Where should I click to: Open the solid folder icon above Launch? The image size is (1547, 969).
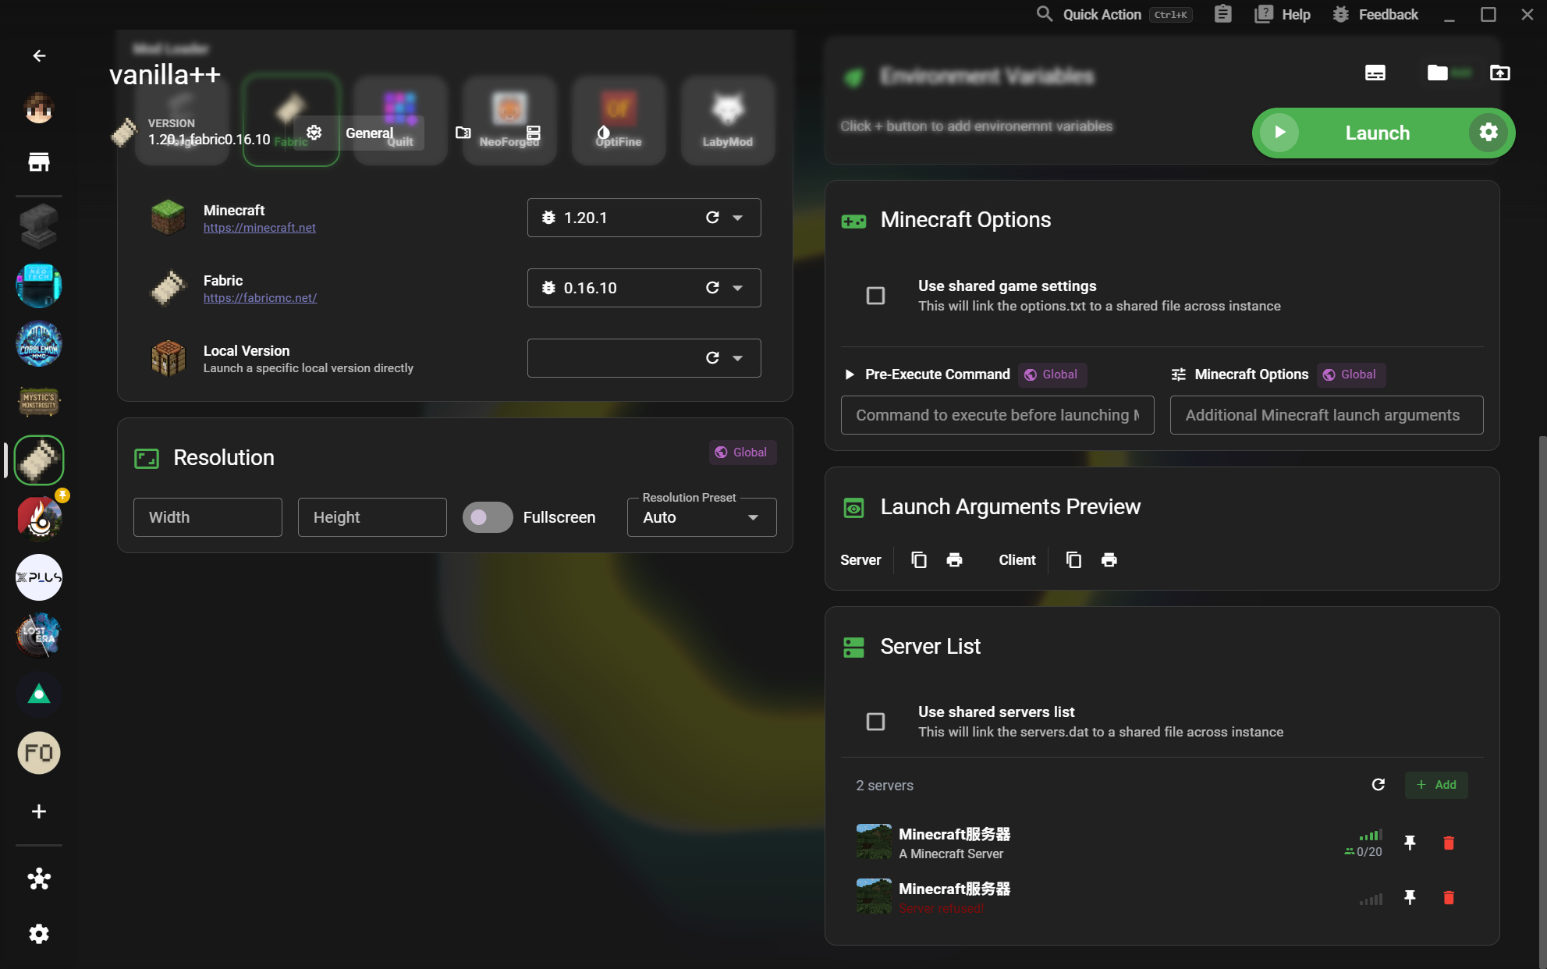click(x=1437, y=73)
